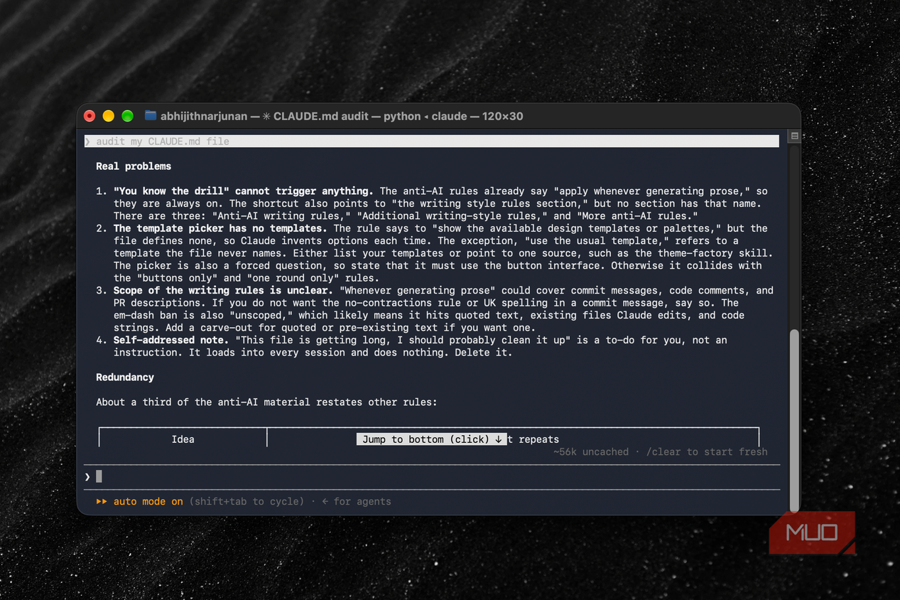Click '/clear to start fresh' hint
Image resolution: width=900 pixels, height=600 pixels.
coord(707,451)
